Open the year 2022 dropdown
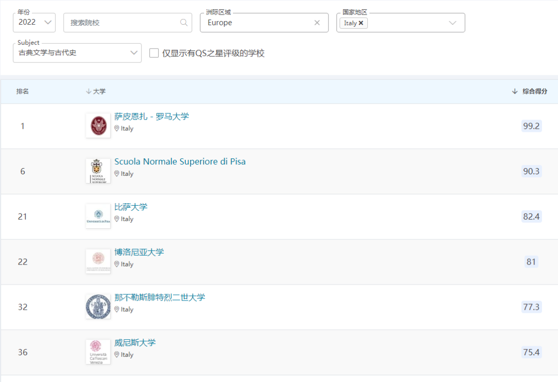 click(x=34, y=23)
